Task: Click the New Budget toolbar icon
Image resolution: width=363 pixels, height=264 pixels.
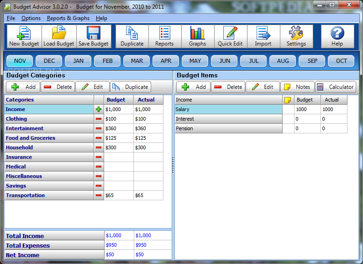Action: pos(24,36)
